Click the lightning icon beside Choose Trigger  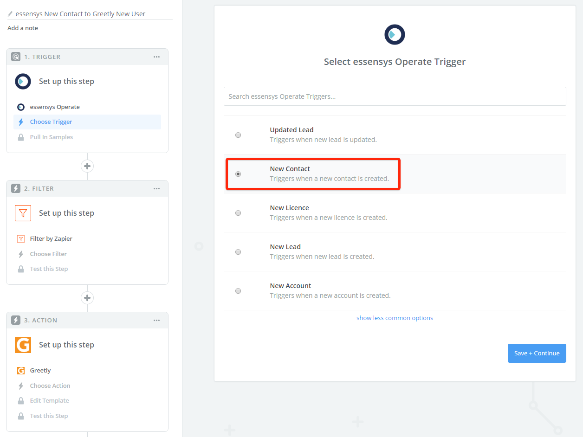click(20, 122)
